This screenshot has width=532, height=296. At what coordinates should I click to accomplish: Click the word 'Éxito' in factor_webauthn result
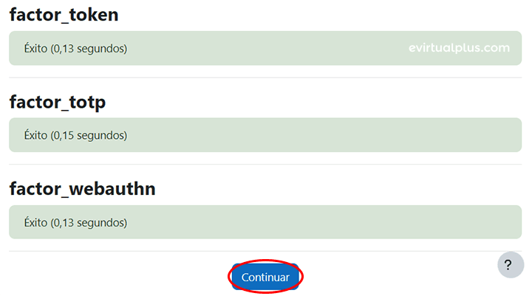click(35, 222)
